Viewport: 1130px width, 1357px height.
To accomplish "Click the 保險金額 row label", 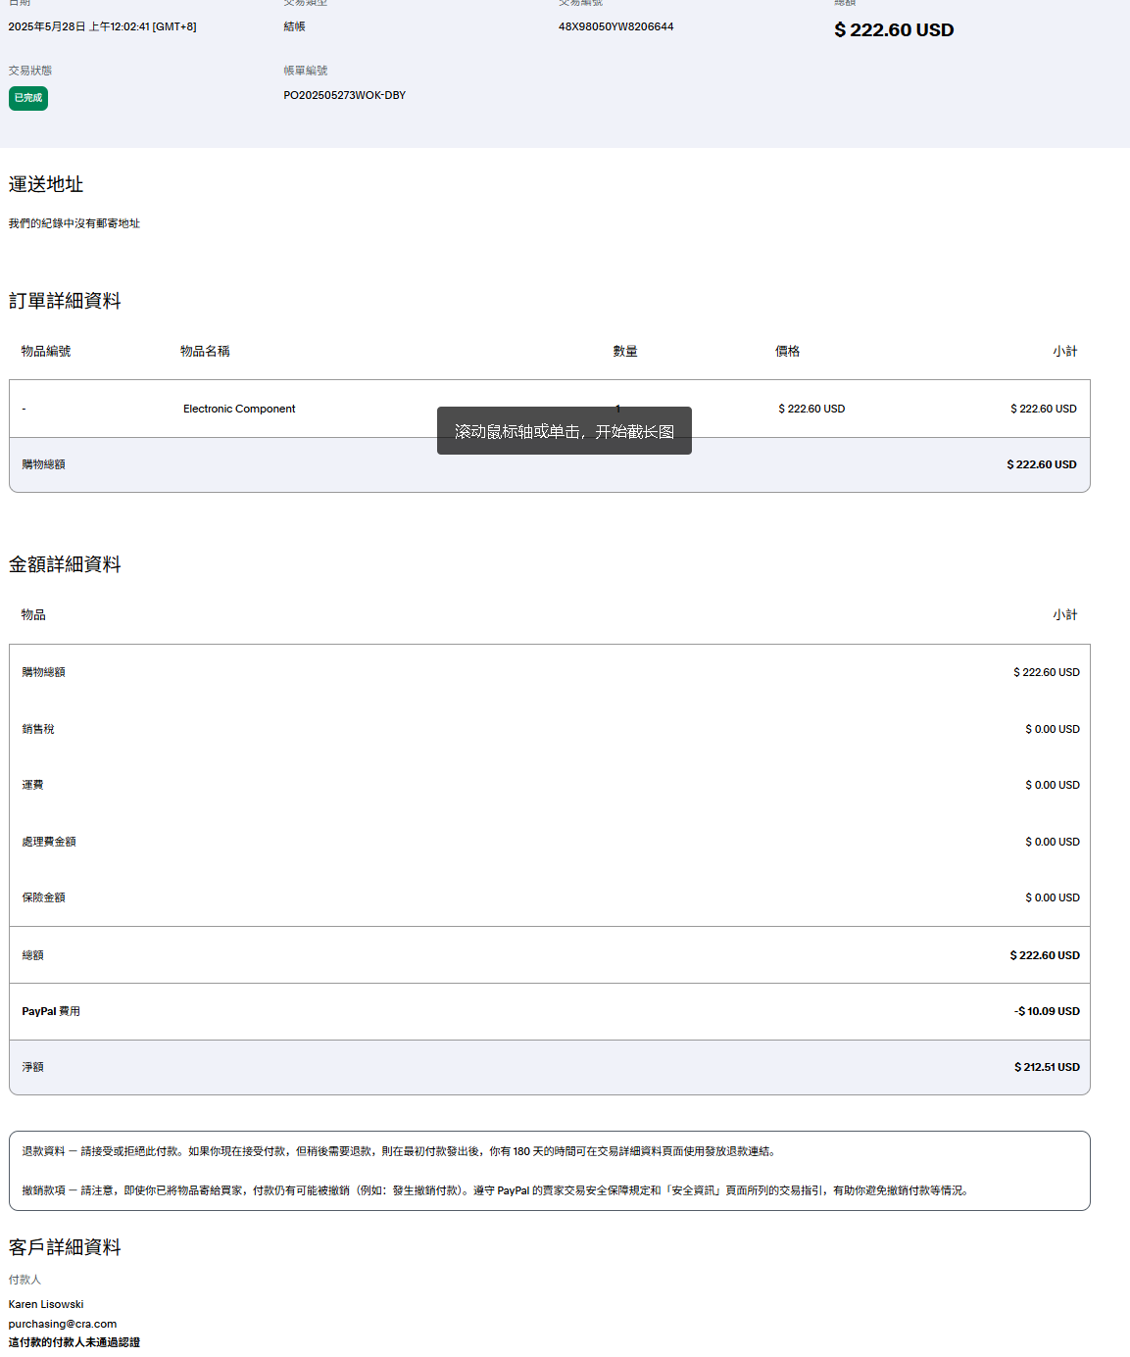I will coord(43,897).
